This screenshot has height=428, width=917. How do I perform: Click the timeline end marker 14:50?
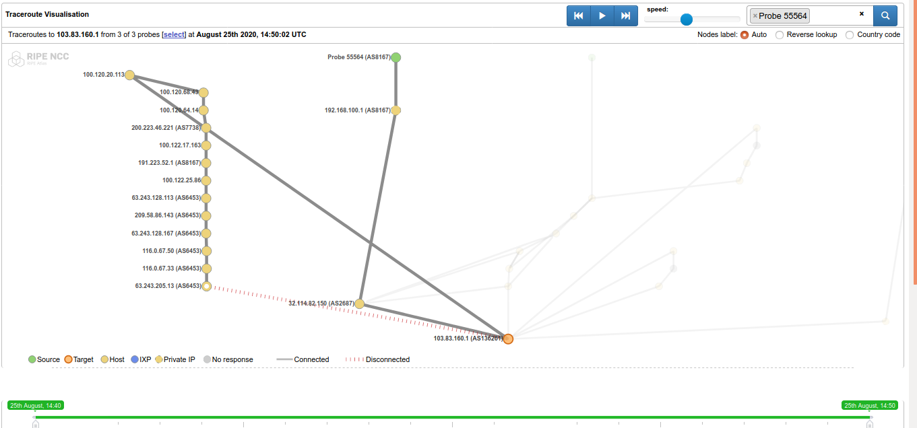point(869,406)
